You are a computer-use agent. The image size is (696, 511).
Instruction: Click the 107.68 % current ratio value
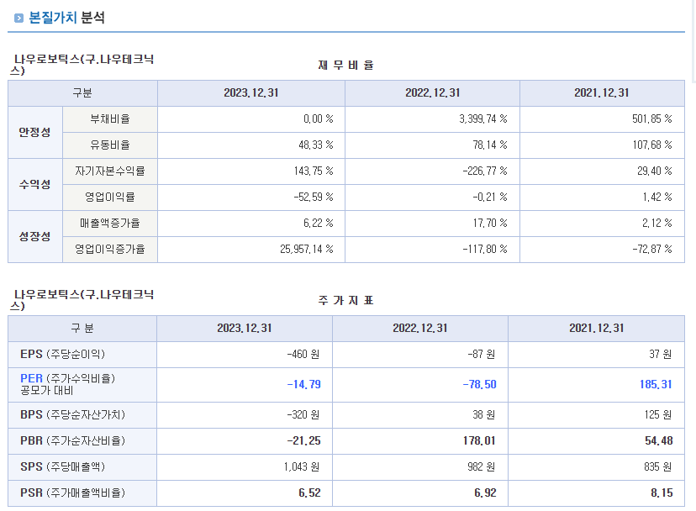point(652,145)
